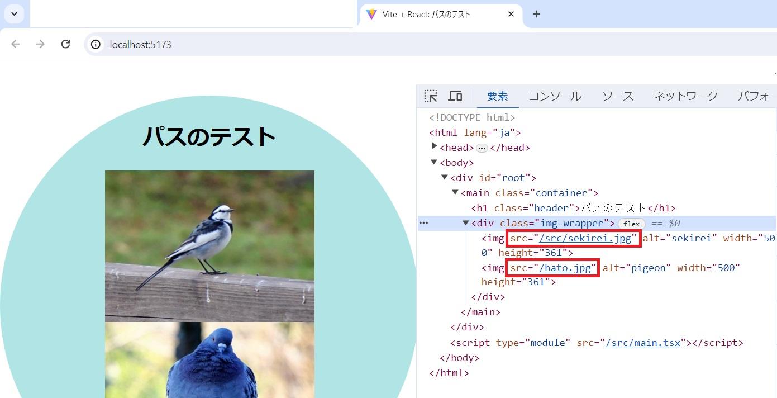This screenshot has height=398, width=777.
Task: Switch to the コンソール tab
Action: click(555, 96)
